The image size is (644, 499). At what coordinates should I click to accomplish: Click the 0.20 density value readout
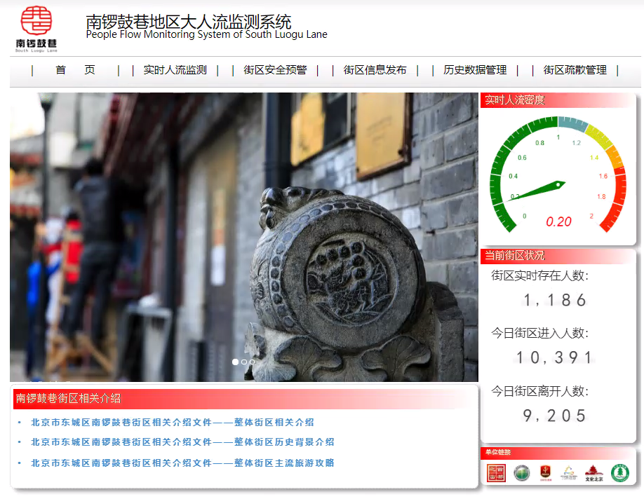point(558,221)
